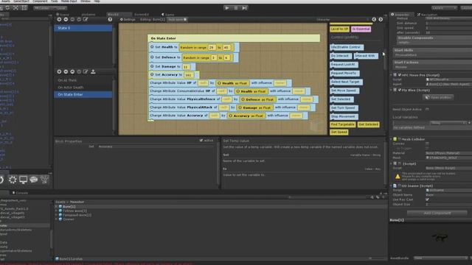The height and width of the screenshot is (265, 472).
Task: Click the Step frame button in the toolbar
Action: pos(244,8)
